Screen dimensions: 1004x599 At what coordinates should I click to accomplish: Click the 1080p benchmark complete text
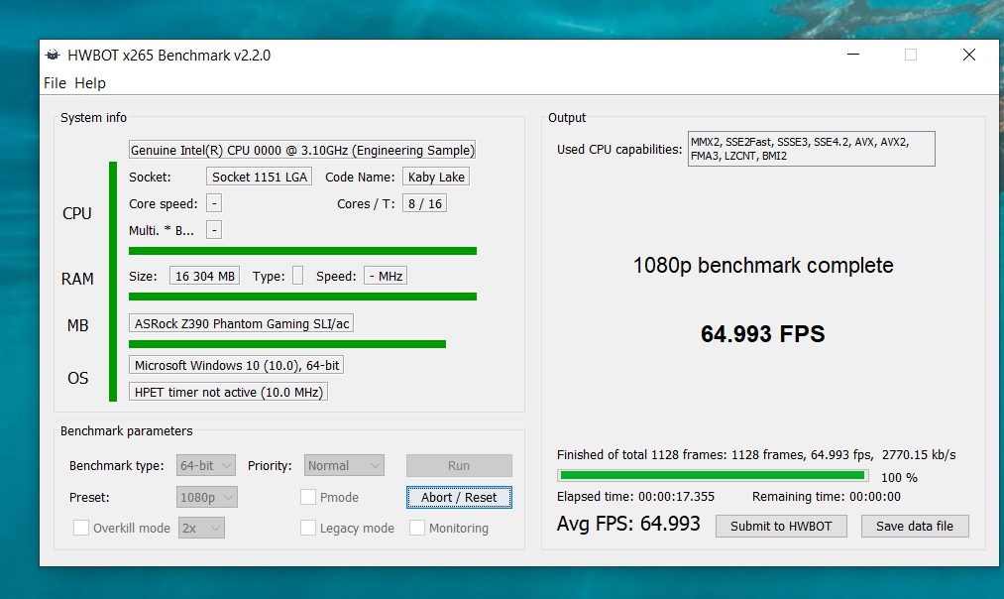point(762,265)
